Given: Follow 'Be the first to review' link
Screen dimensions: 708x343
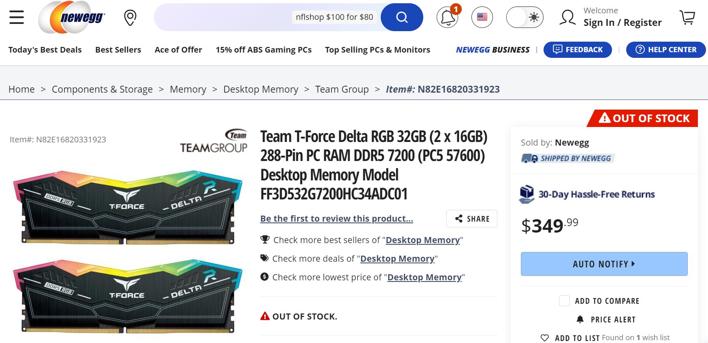Looking at the screenshot, I should pos(337,219).
